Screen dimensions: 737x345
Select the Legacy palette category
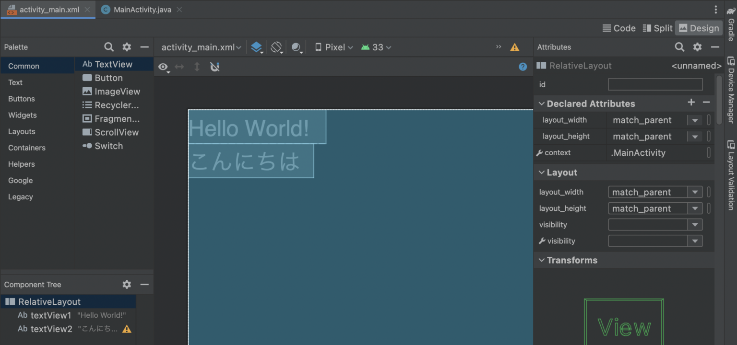[37, 196]
